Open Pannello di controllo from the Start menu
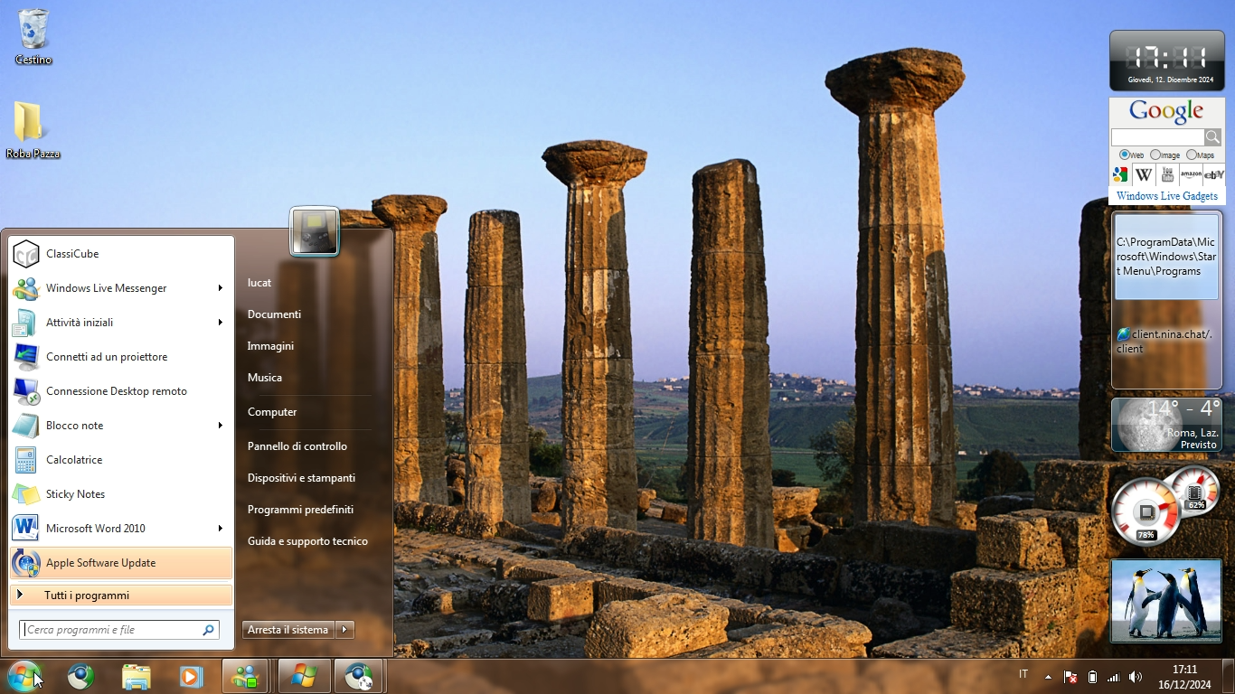 (x=297, y=446)
